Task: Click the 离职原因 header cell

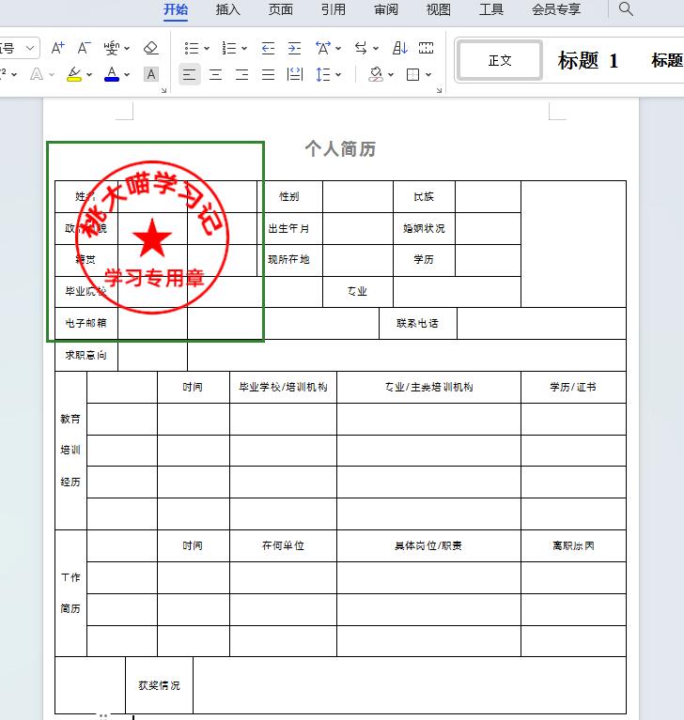Action: click(573, 545)
